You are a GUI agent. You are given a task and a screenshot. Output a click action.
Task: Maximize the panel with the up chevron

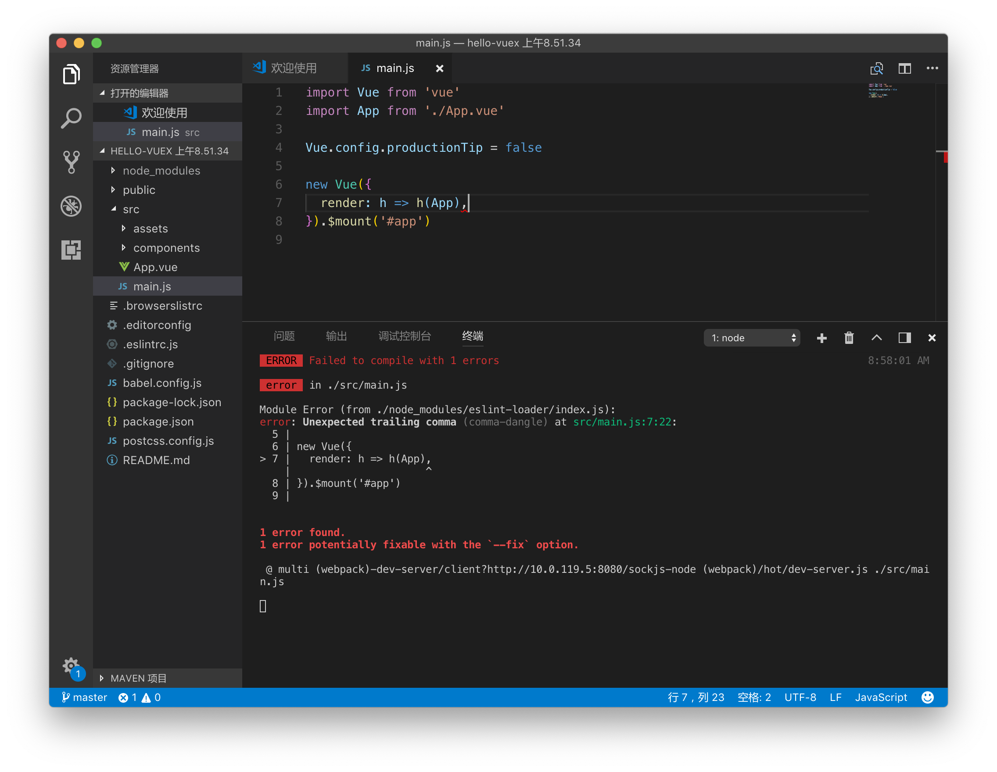click(876, 338)
